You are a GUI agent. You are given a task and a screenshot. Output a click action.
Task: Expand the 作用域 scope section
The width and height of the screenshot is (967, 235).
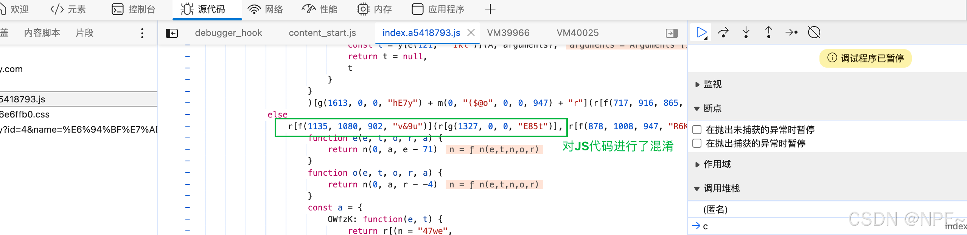click(x=717, y=164)
